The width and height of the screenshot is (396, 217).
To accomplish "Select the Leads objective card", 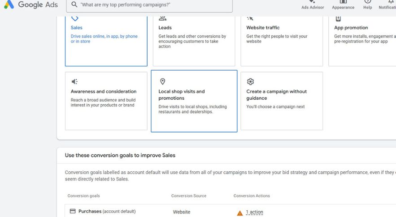I will pyautogui.click(x=194, y=41).
